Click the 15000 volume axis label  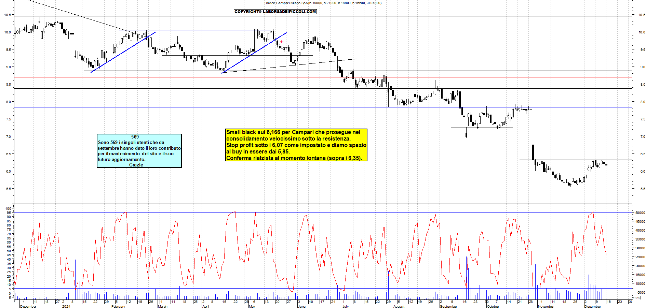640,275
